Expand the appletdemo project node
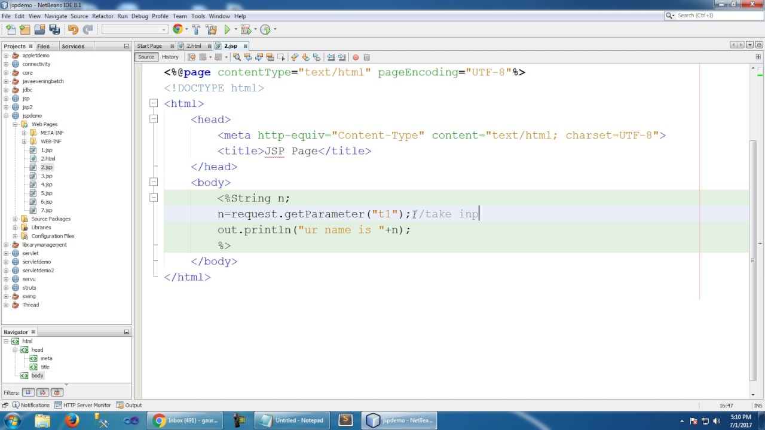This screenshot has height=430, width=765. (6, 56)
